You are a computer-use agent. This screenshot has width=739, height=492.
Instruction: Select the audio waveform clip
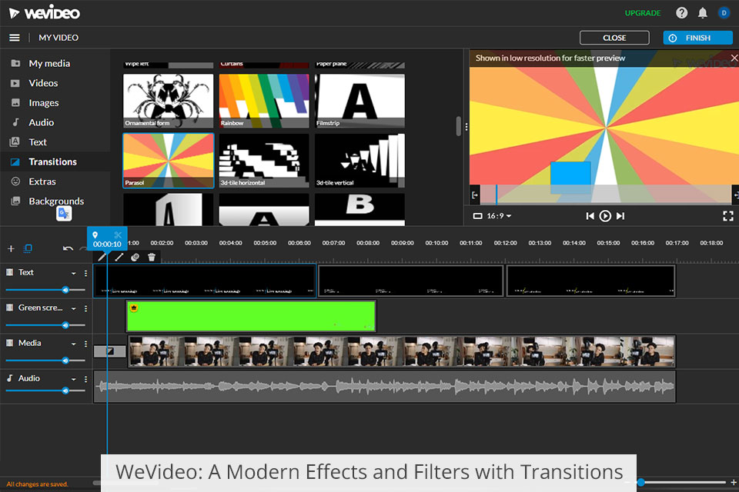point(385,387)
